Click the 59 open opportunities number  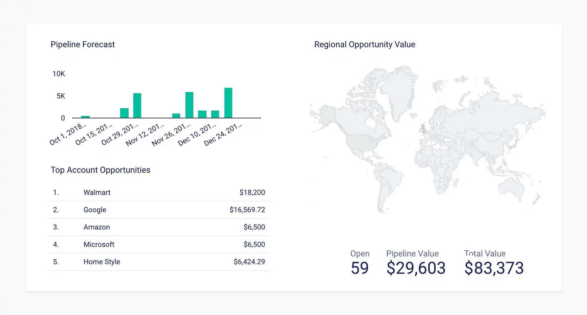360,268
